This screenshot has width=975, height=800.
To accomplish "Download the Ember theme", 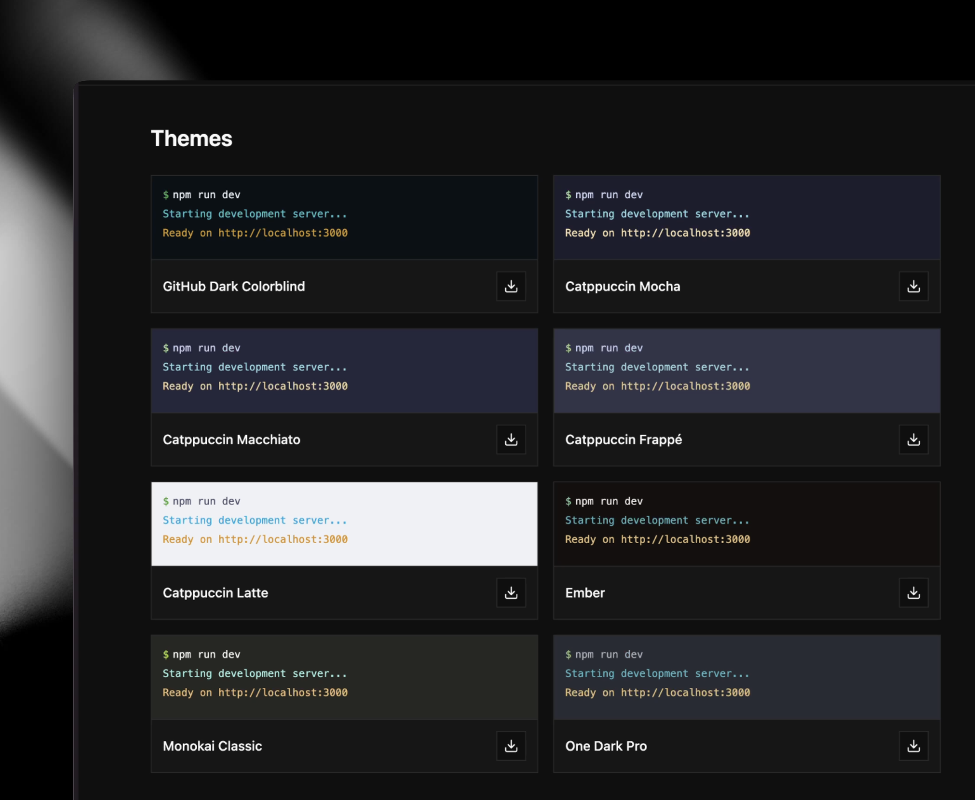I will click(914, 593).
